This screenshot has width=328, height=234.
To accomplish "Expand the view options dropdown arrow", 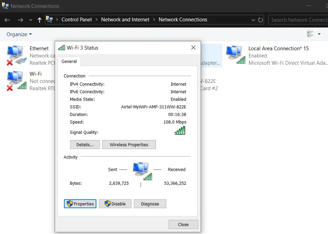I will click(319, 34).
